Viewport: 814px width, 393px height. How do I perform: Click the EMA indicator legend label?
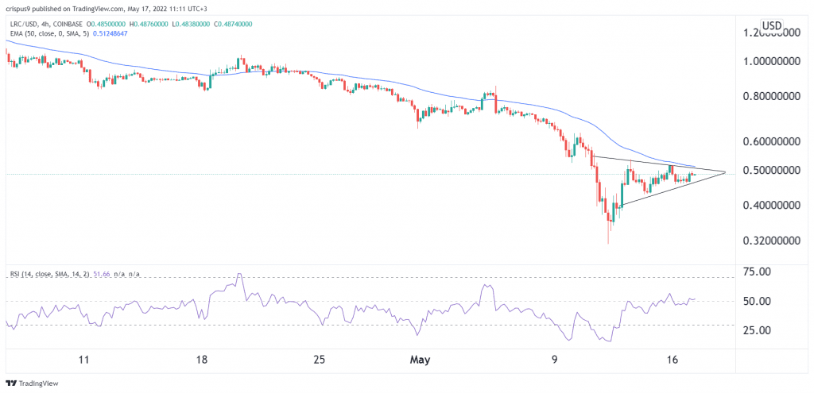tap(48, 33)
